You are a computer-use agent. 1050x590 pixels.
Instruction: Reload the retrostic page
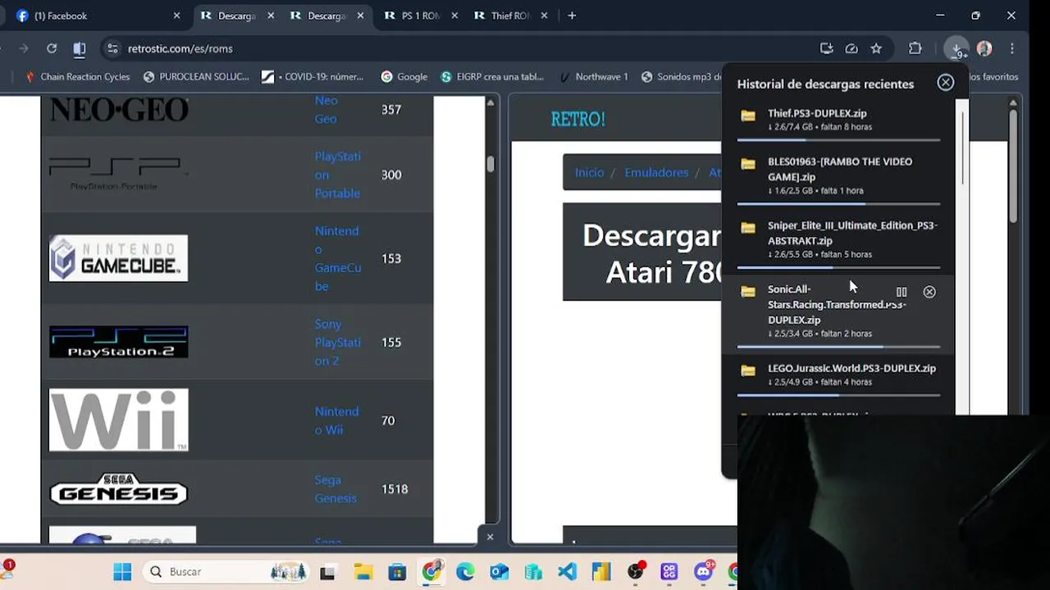52,48
